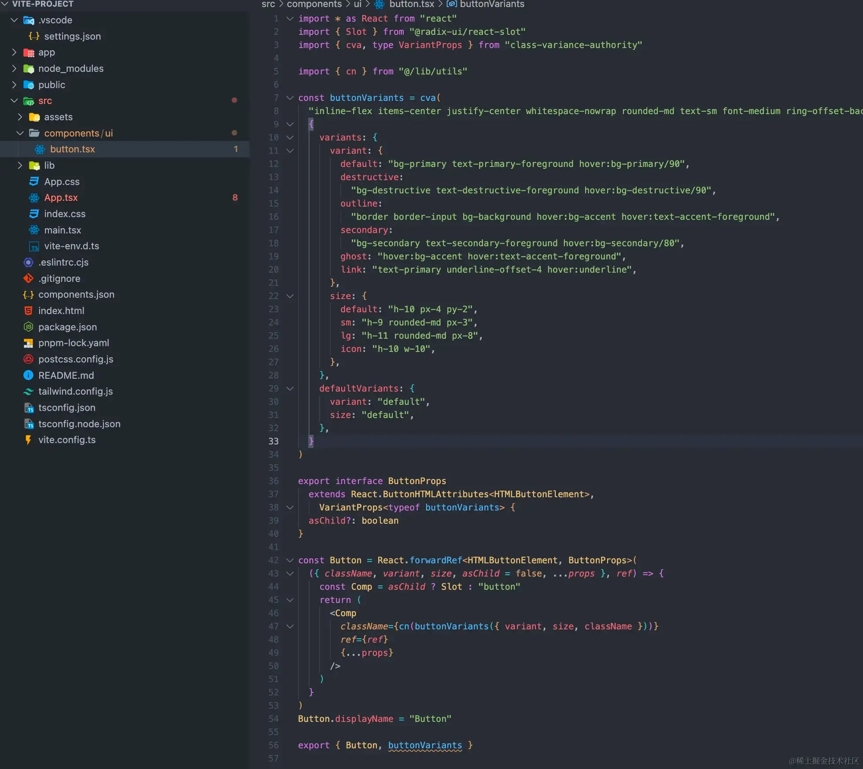Open App.tsx from the file tree
863x769 pixels.
pos(61,198)
